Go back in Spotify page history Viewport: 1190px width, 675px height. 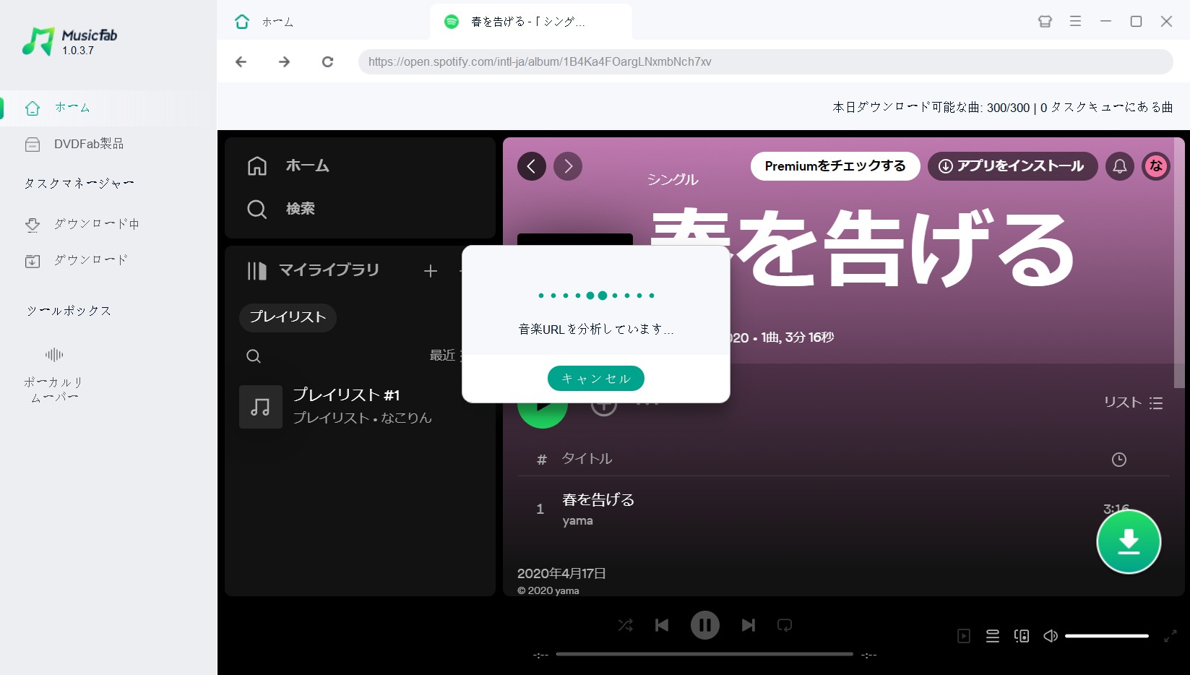[532, 166]
